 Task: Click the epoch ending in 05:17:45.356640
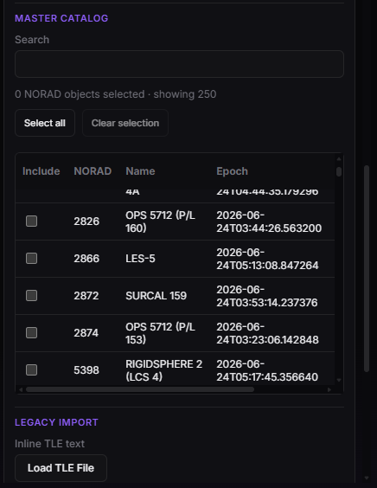click(267, 370)
